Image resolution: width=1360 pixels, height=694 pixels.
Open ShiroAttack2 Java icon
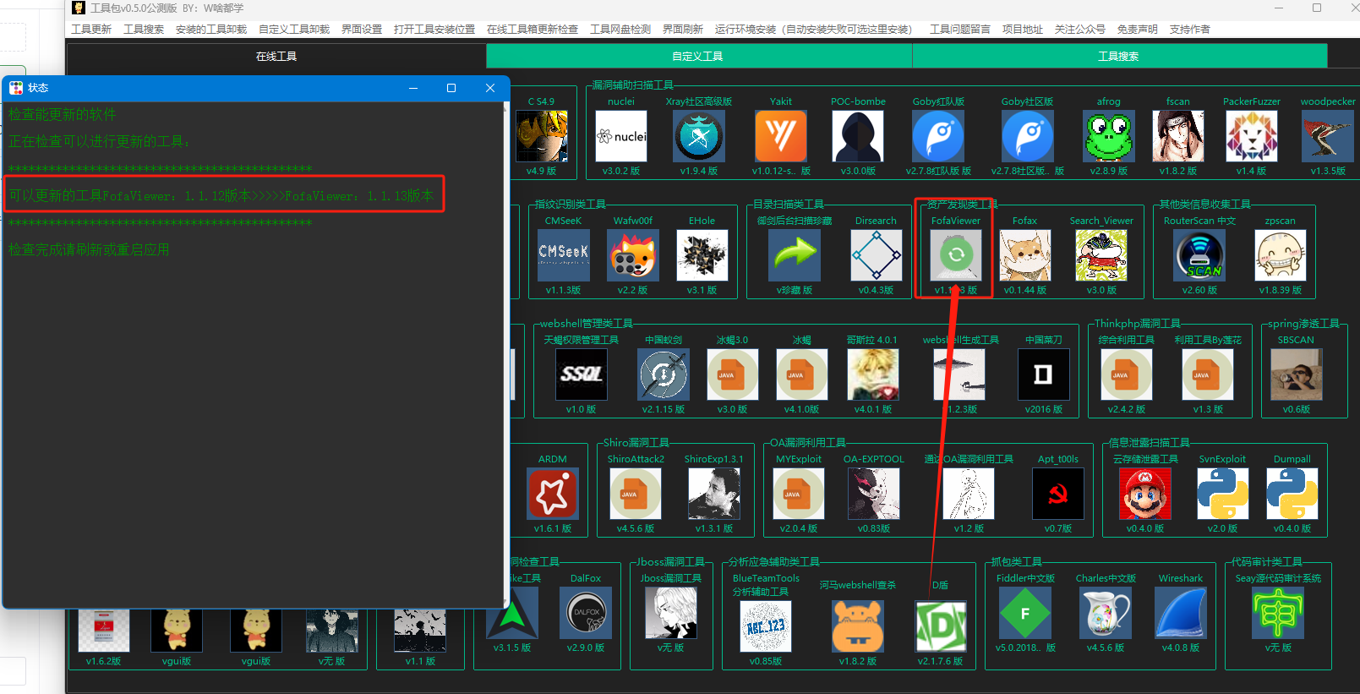[636, 494]
